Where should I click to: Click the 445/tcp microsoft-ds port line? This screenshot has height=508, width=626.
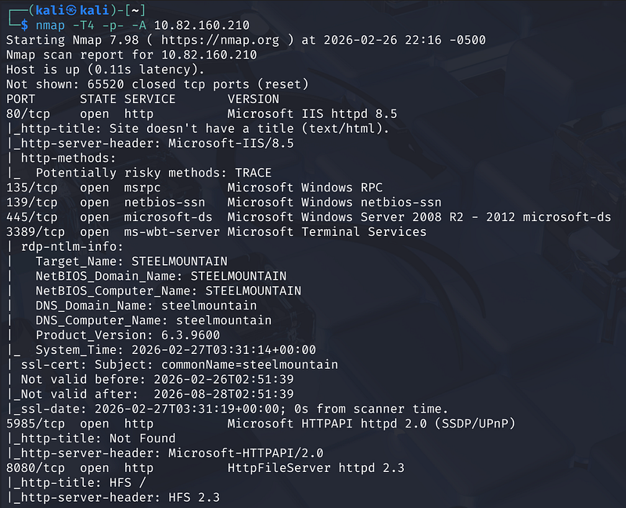308,216
